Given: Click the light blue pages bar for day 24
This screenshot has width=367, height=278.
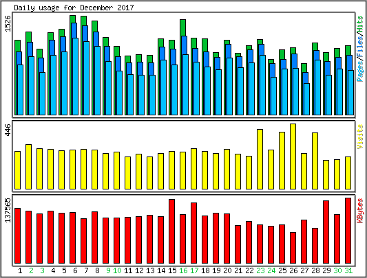Looking at the screenshot, I should tap(273, 96).
